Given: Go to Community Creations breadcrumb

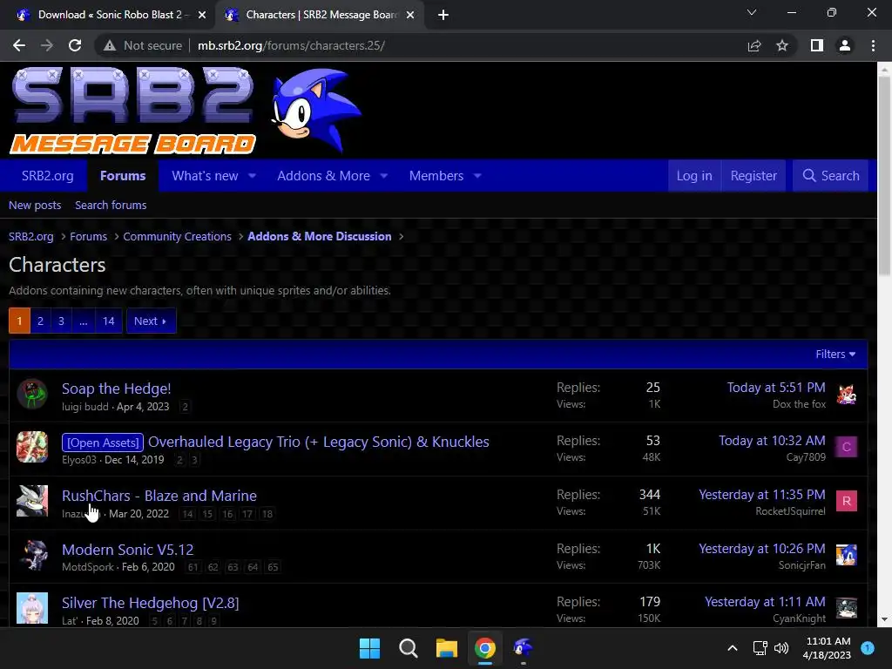Looking at the screenshot, I should coord(178,237).
